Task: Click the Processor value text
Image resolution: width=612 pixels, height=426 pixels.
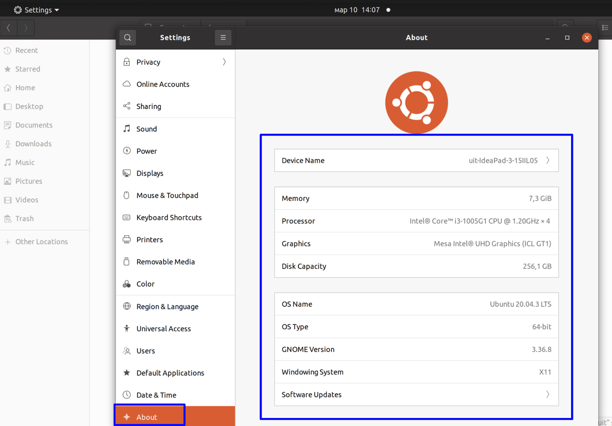Action: pyautogui.click(x=480, y=221)
